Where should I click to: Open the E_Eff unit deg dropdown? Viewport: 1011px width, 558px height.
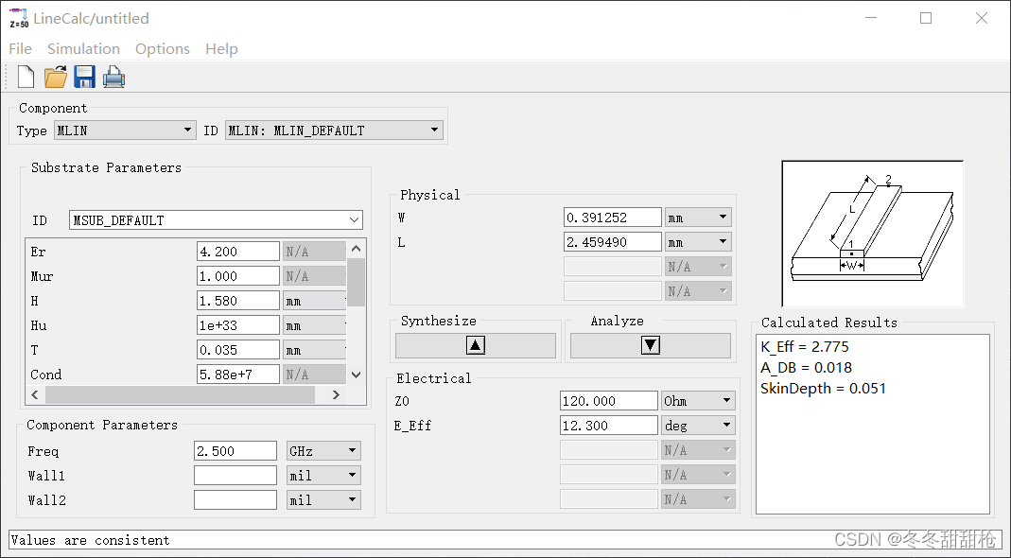pos(698,425)
